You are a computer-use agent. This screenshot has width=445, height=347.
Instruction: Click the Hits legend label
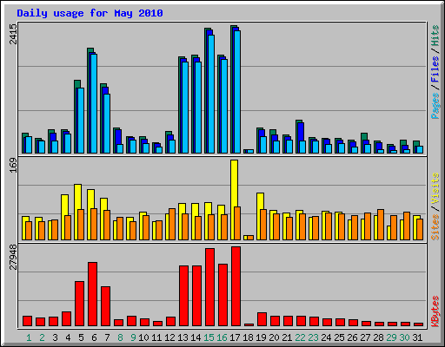435,36
